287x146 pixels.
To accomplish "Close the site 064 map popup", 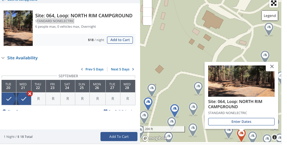I will [272, 66].
